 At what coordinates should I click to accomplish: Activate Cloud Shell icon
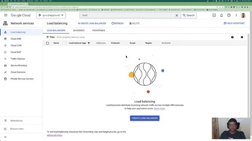(x=214, y=15)
